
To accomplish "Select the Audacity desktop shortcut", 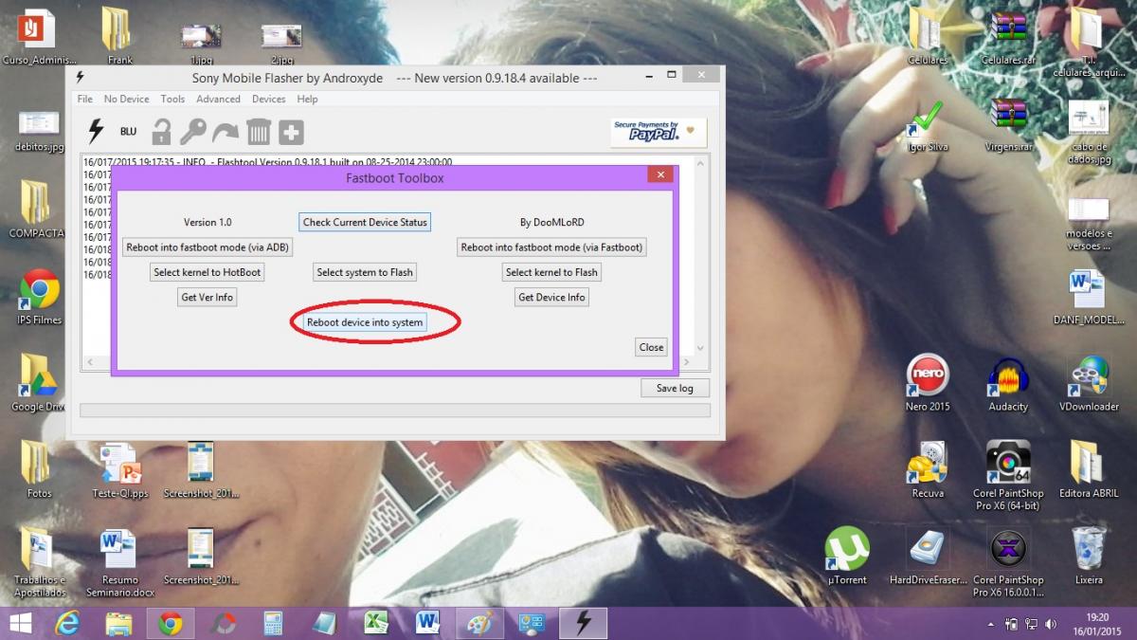I will click(1008, 383).
